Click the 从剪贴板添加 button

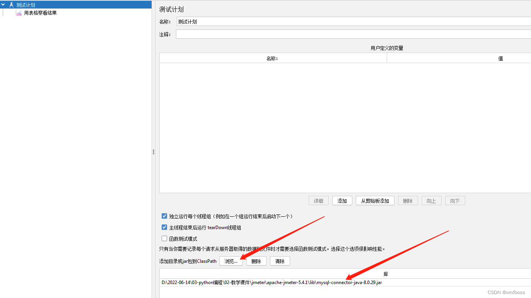coord(375,201)
